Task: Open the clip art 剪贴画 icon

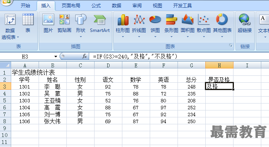Action: pyautogui.click(x=64, y=19)
